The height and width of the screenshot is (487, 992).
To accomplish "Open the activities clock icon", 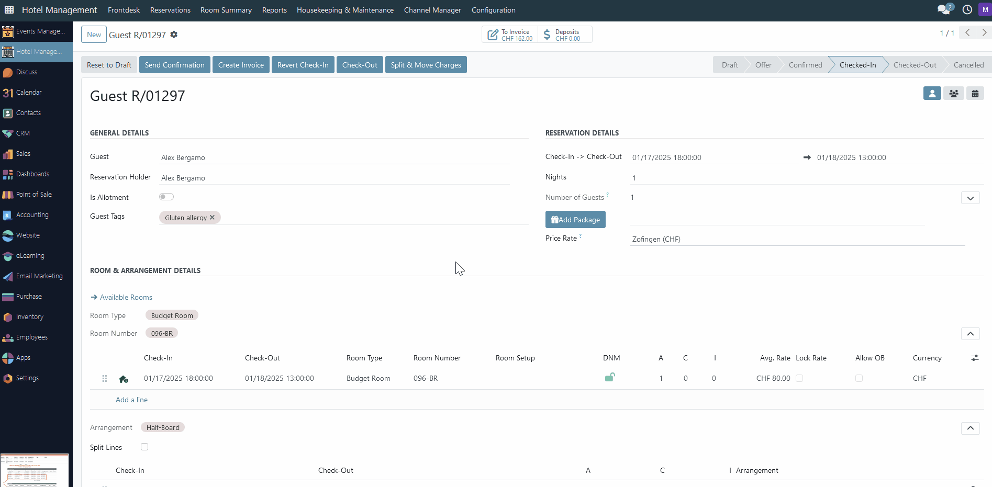I will pos(967,10).
